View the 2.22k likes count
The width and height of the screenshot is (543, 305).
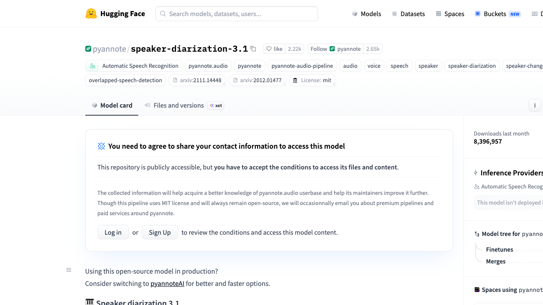[294, 49]
